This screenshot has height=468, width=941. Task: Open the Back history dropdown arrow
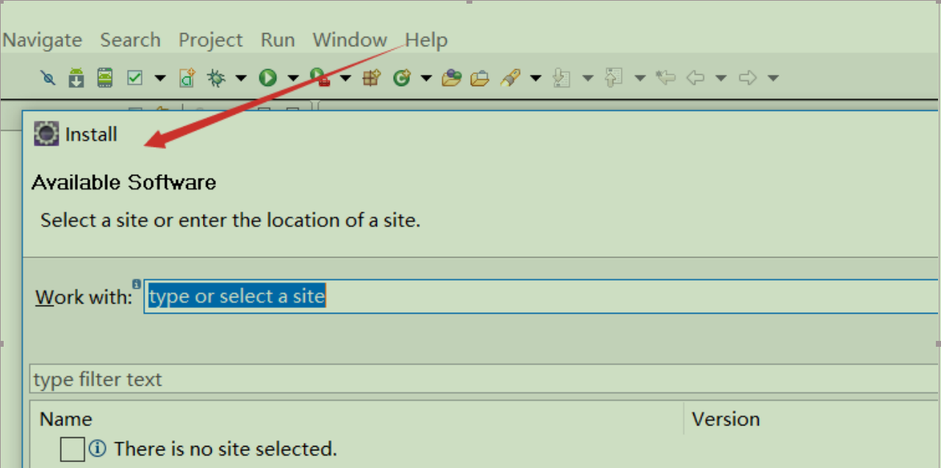pos(721,78)
